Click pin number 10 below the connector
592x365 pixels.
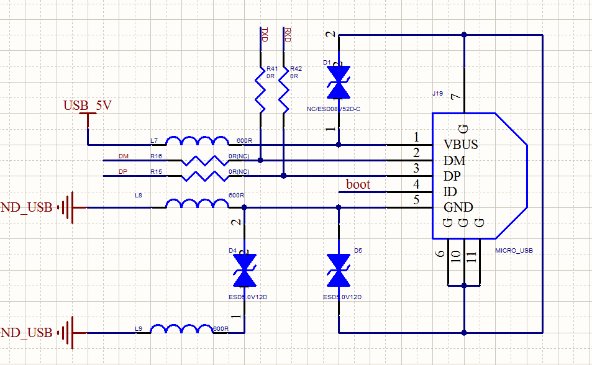(456, 257)
